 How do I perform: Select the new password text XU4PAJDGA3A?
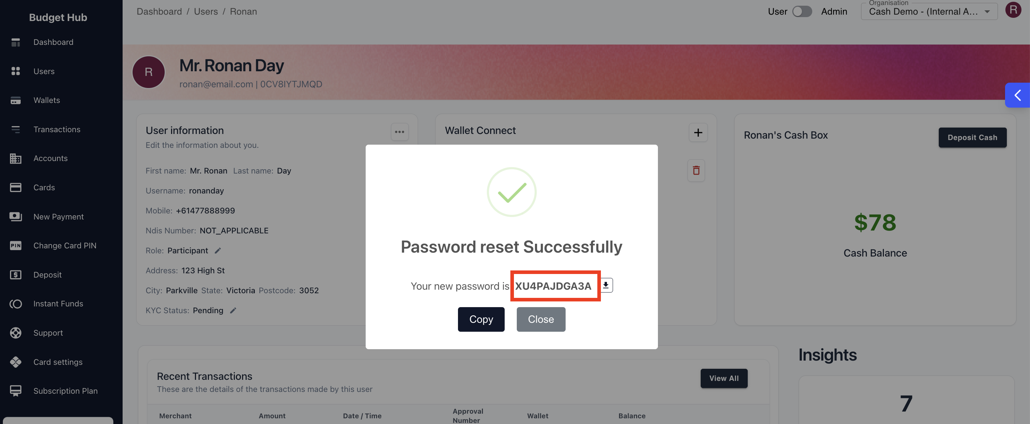pyautogui.click(x=553, y=286)
